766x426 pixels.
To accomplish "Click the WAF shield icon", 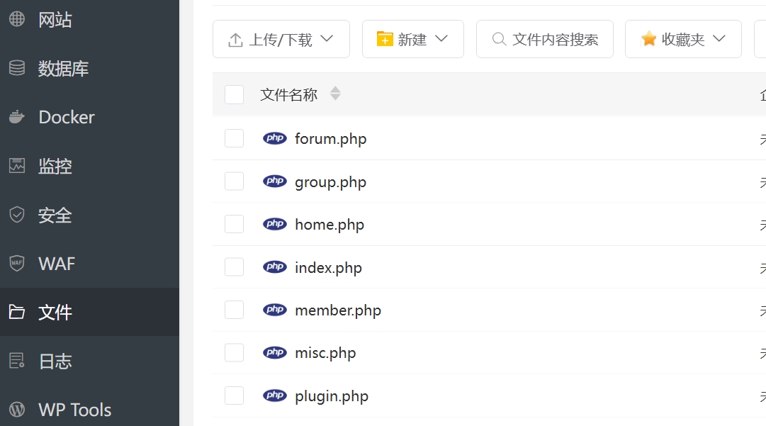I will 17,264.
